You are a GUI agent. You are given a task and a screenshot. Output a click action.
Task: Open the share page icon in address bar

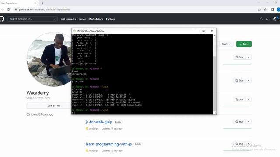pyautogui.click(x=259, y=10)
